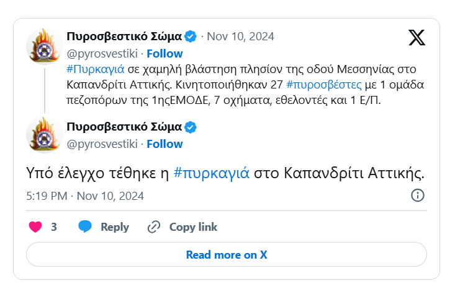Open the #Πυρκαγιά hashtag in the top tweet

(95, 68)
